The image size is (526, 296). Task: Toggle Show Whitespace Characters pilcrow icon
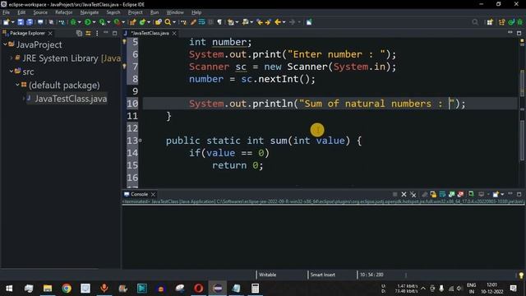tap(219, 22)
